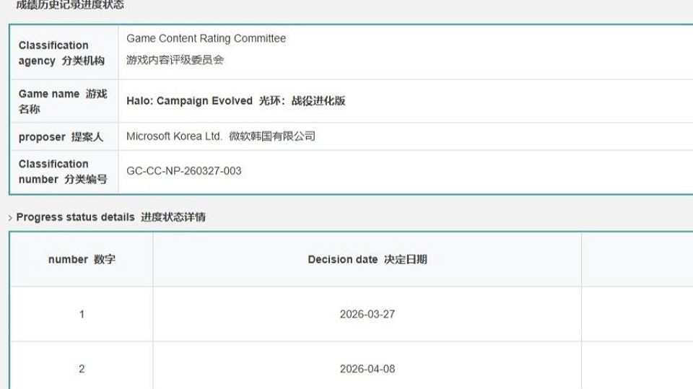The width and height of the screenshot is (693, 389).
Task: Select classification number GC-CC-NP-260327-003
Action: click(183, 171)
